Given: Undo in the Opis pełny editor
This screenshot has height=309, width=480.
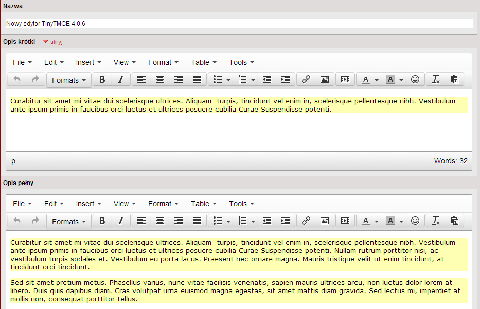Looking at the screenshot, I should coord(17,221).
